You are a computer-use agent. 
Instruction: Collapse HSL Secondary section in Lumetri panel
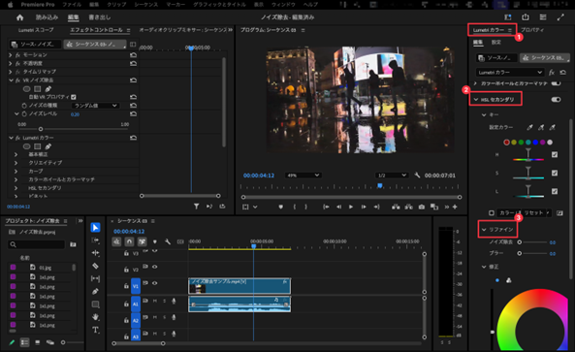(x=476, y=100)
